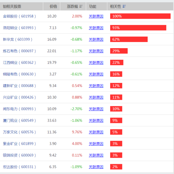The image size is (174, 174).
Task: Sort by 相关性 using its sort icon
Action: pos(124,6)
